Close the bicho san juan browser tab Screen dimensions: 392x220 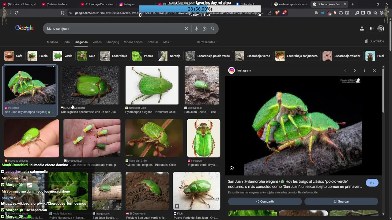345,4
